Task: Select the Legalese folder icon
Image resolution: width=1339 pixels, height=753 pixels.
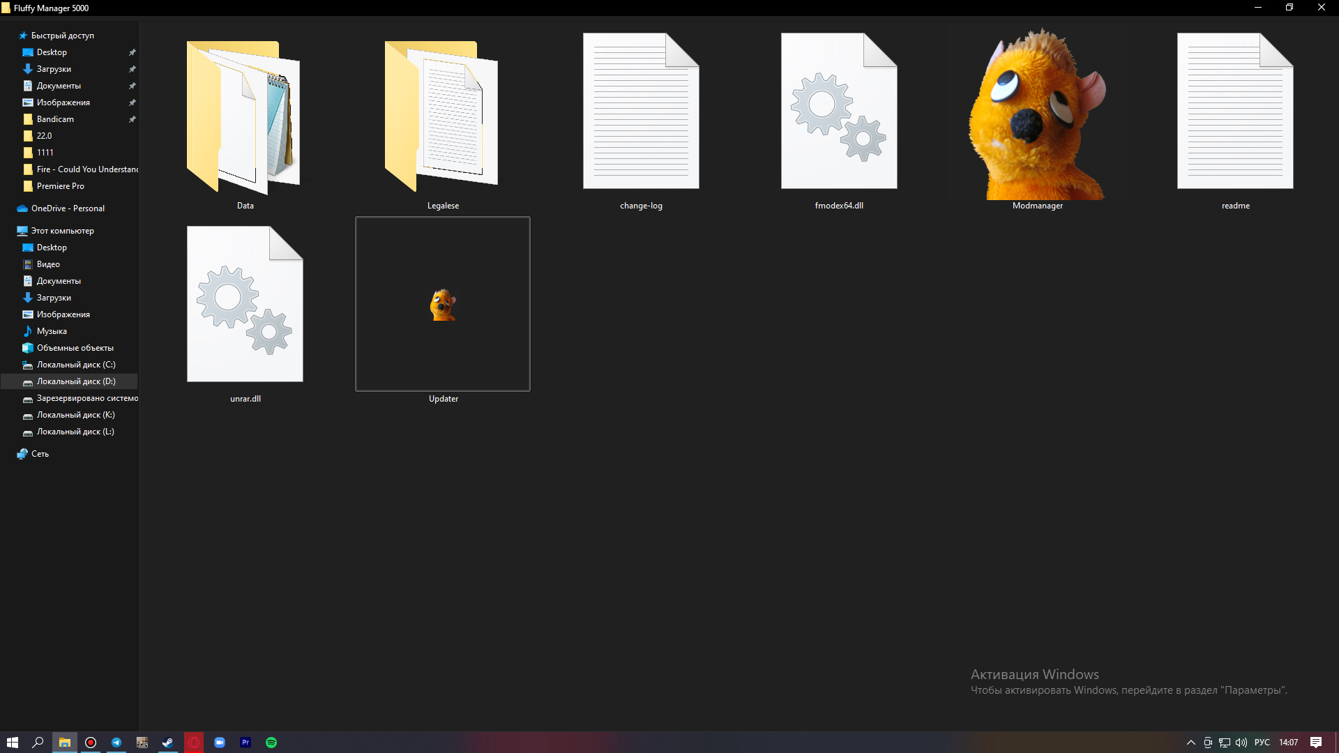Action: tap(442, 116)
